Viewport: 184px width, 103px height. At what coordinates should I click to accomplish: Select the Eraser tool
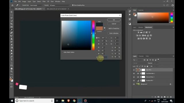click(11, 45)
